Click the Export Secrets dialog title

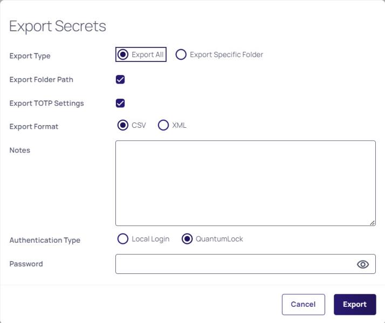point(58,26)
